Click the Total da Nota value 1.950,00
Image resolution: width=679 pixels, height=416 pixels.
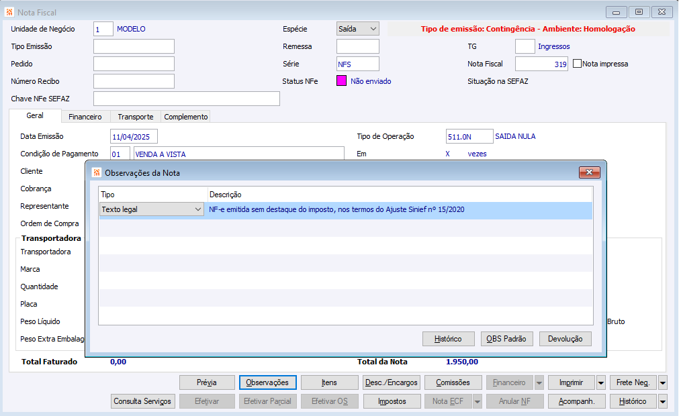[462, 362]
